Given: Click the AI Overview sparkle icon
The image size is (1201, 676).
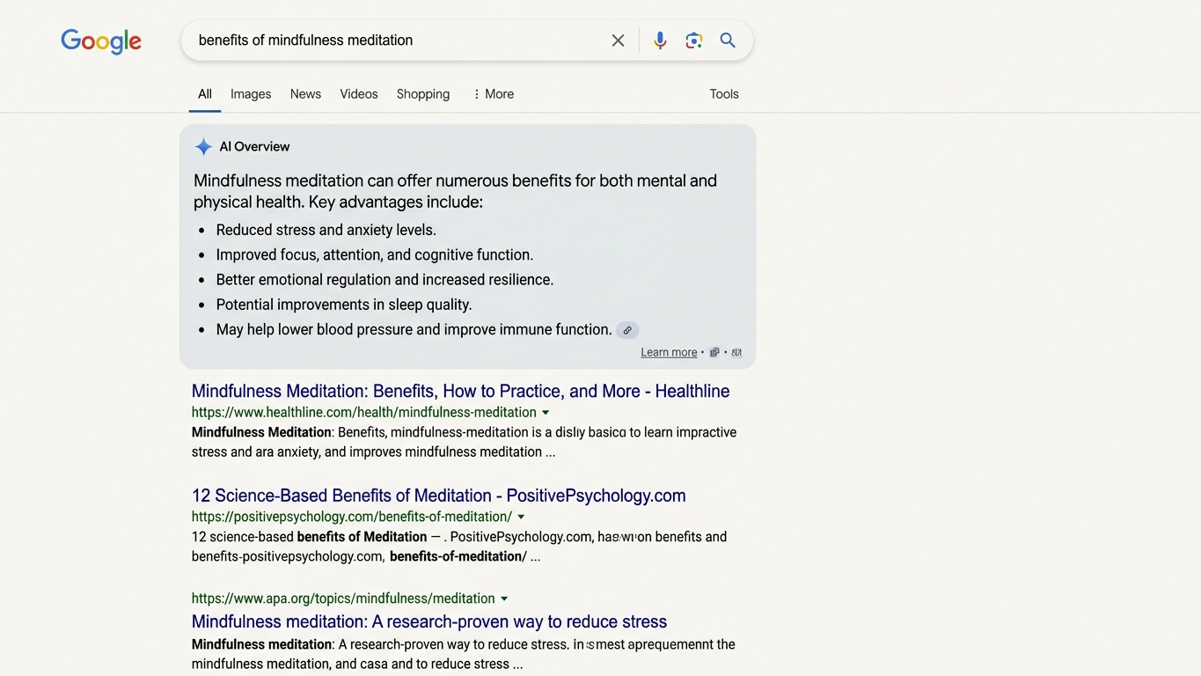Looking at the screenshot, I should pos(203,147).
